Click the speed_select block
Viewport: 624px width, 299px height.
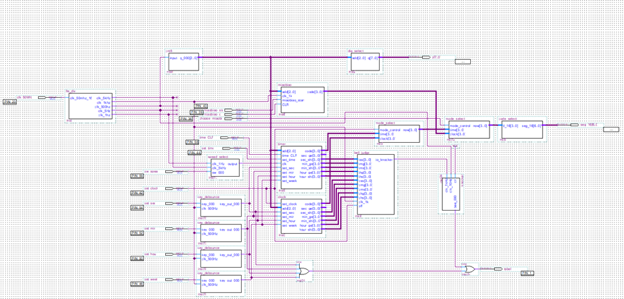pyautogui.click(x=224, y=167)
